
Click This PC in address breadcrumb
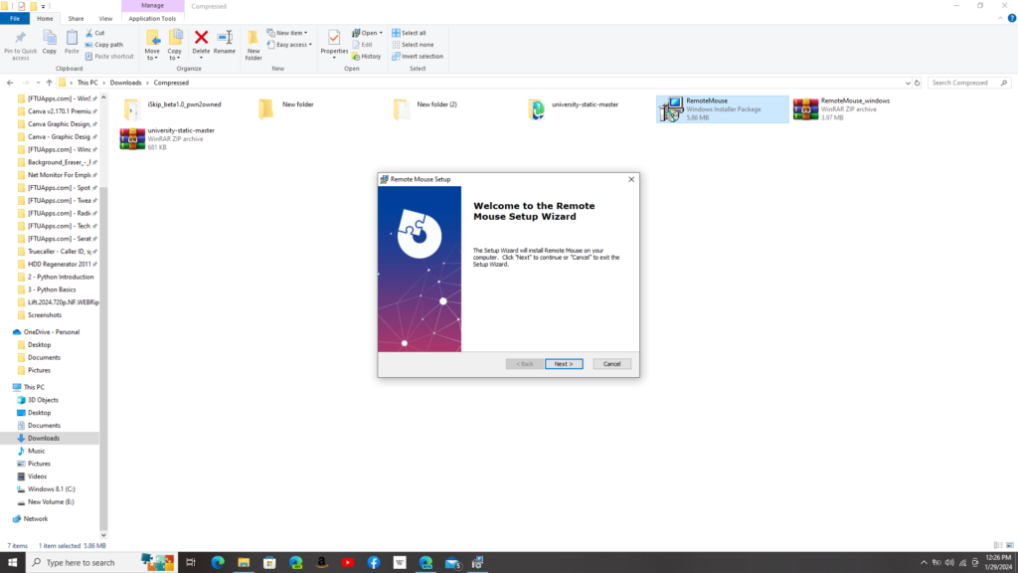click(87, 83)
